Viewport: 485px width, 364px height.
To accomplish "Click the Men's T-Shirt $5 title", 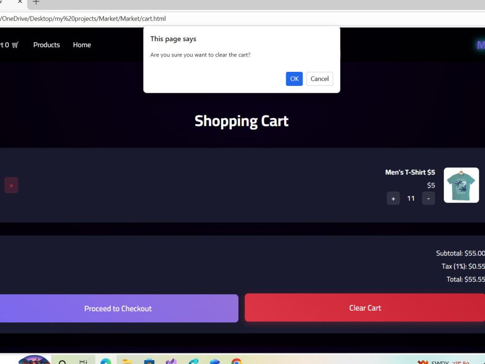I will tap(410, 172).
